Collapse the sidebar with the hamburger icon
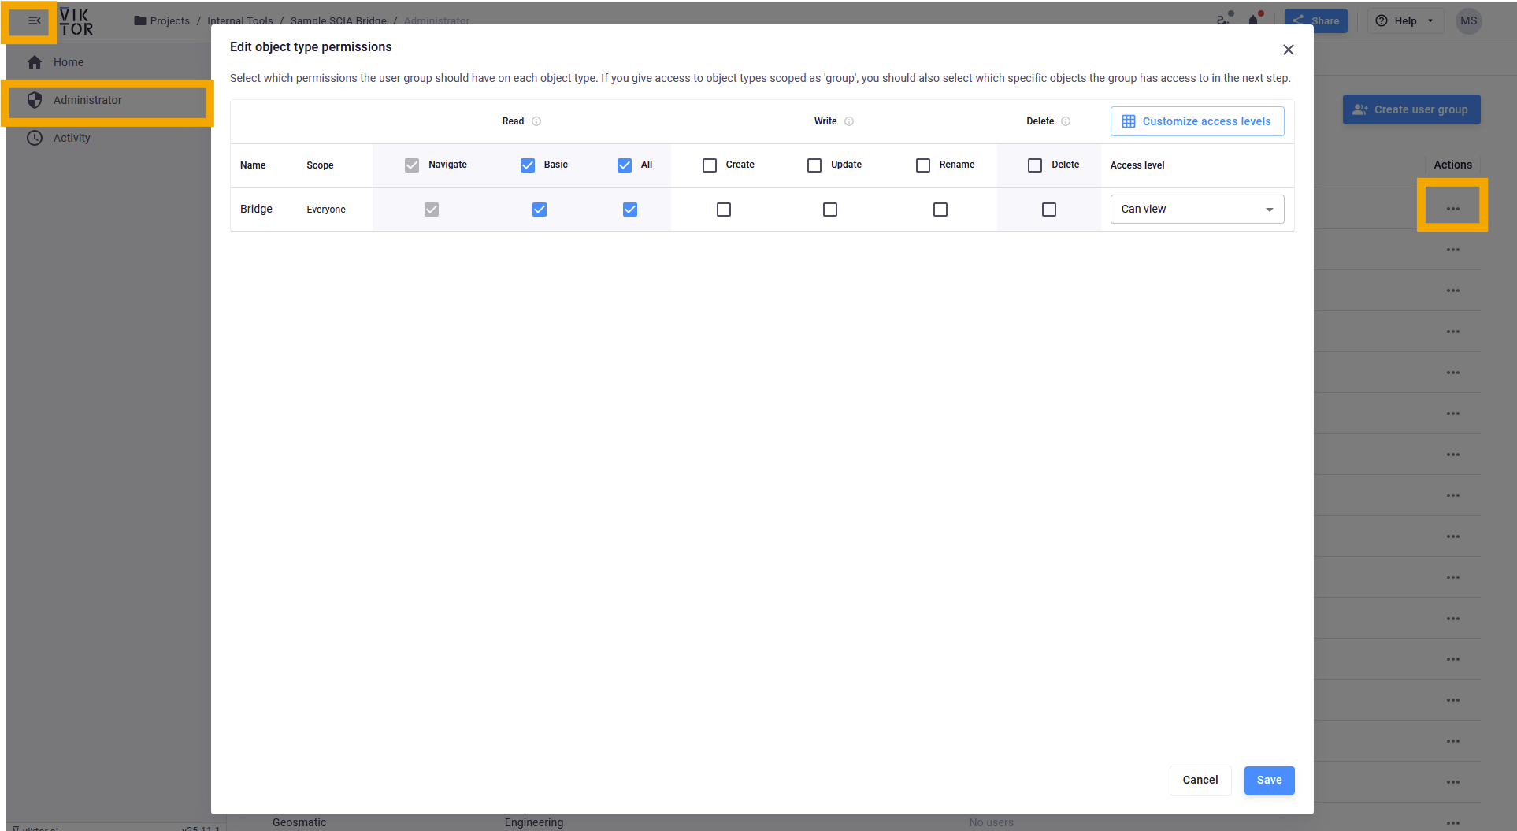This screenshot has height=831, width=1517. 34,21
